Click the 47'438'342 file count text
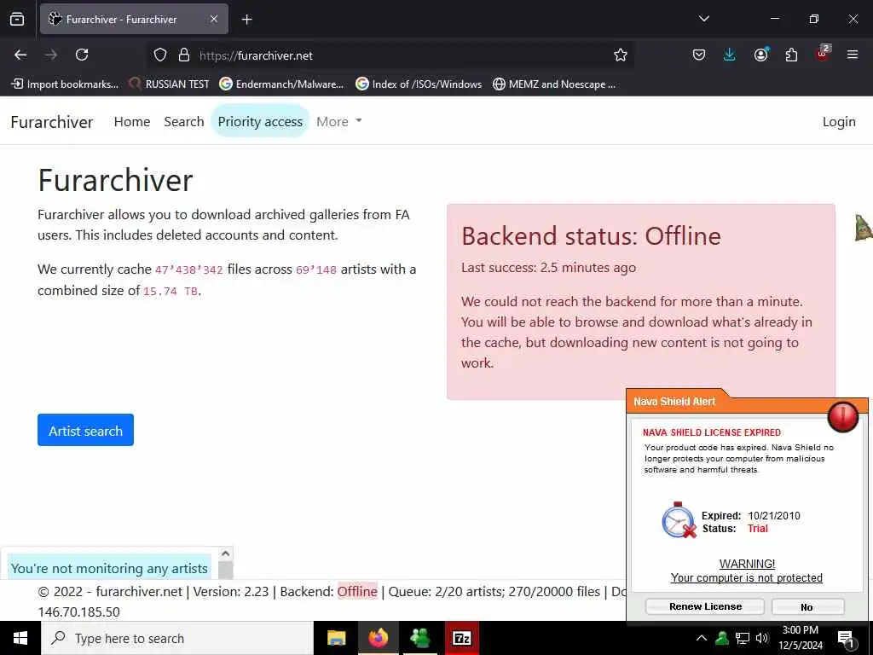Screen dimensions: 873x655 pos(188,270)
